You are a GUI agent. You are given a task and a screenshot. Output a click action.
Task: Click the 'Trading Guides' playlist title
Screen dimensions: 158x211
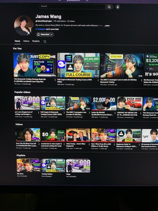pos(47,174)
